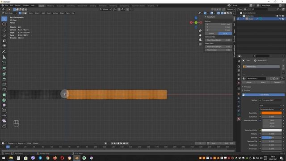
Task: Toggle viewport overlays
Action: (x=212, y=13)
